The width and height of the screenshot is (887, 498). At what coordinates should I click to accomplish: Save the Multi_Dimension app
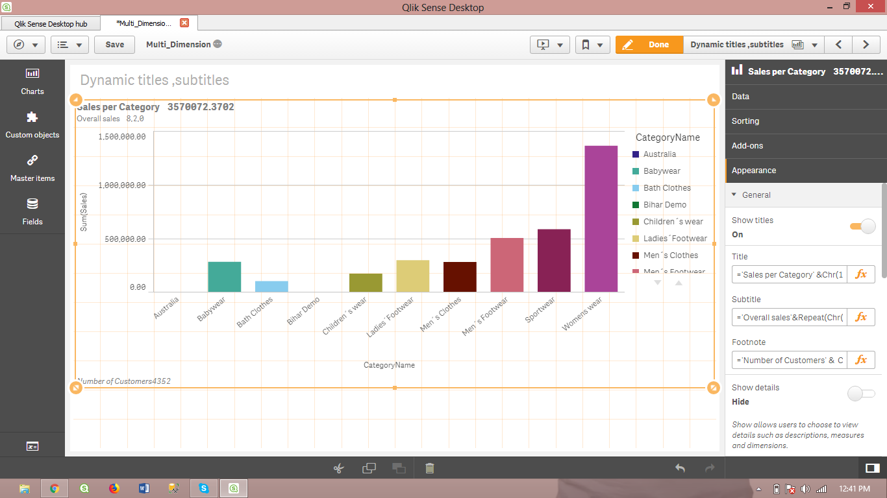point(114,45)
